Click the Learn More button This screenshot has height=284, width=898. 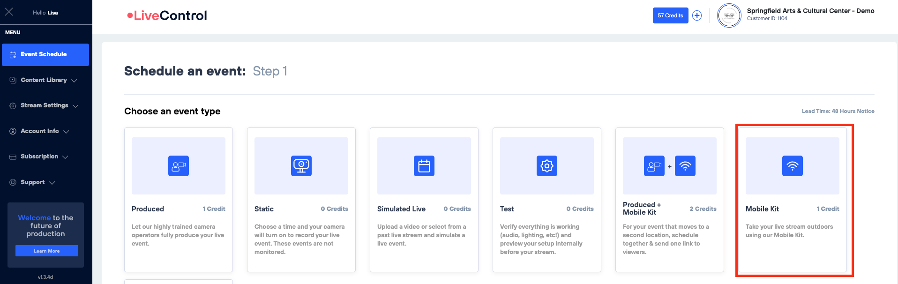tap(47, 251)
